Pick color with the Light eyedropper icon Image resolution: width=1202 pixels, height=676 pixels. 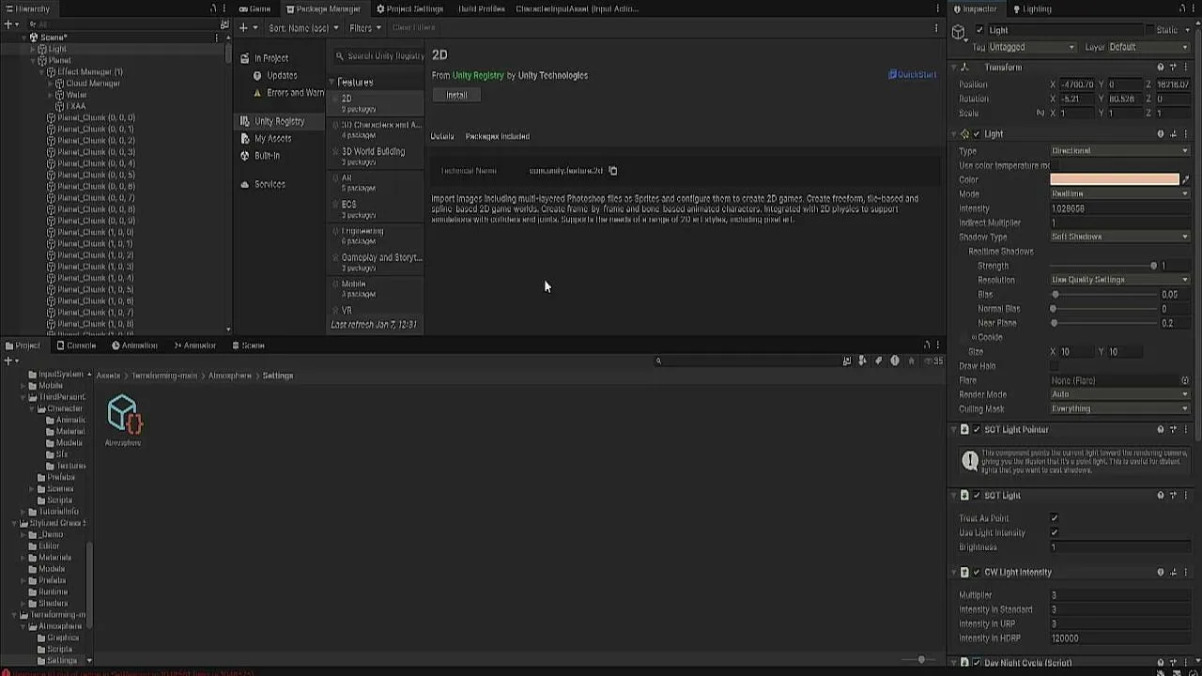pyautogui.click(x=1185, y=179)
